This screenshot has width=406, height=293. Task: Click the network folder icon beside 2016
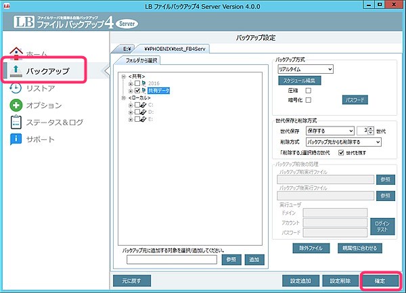(143, 83)
